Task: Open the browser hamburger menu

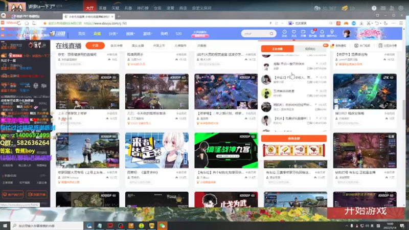Action: tap(401, 23)
